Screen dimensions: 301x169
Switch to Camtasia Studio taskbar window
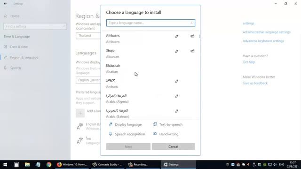pyautogui.click(x=108, y=165)
